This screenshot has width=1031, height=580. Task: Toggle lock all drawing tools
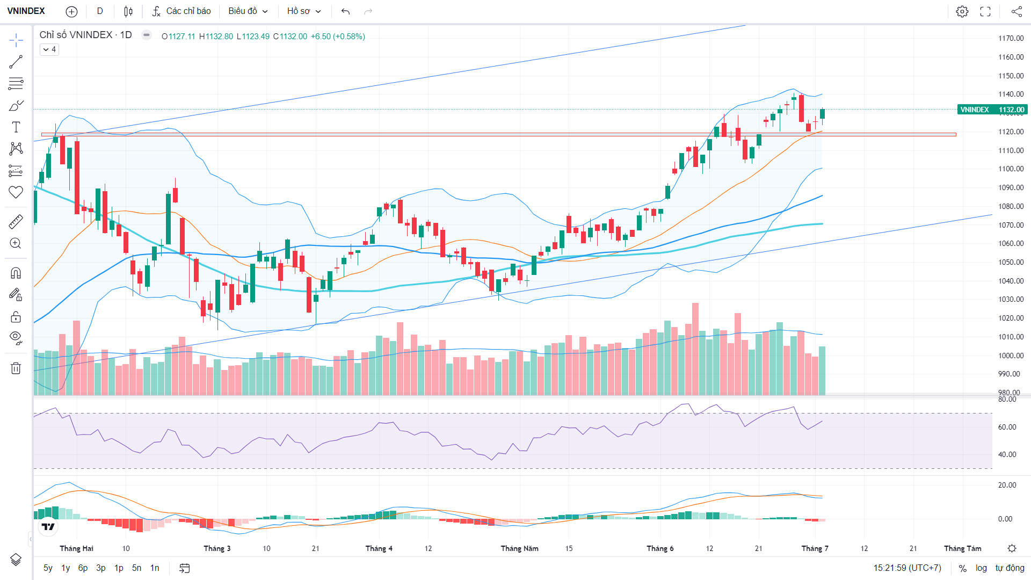tap(16, 317)
